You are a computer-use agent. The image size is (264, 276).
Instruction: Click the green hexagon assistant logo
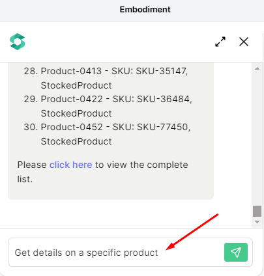click(x=18, y=42)
